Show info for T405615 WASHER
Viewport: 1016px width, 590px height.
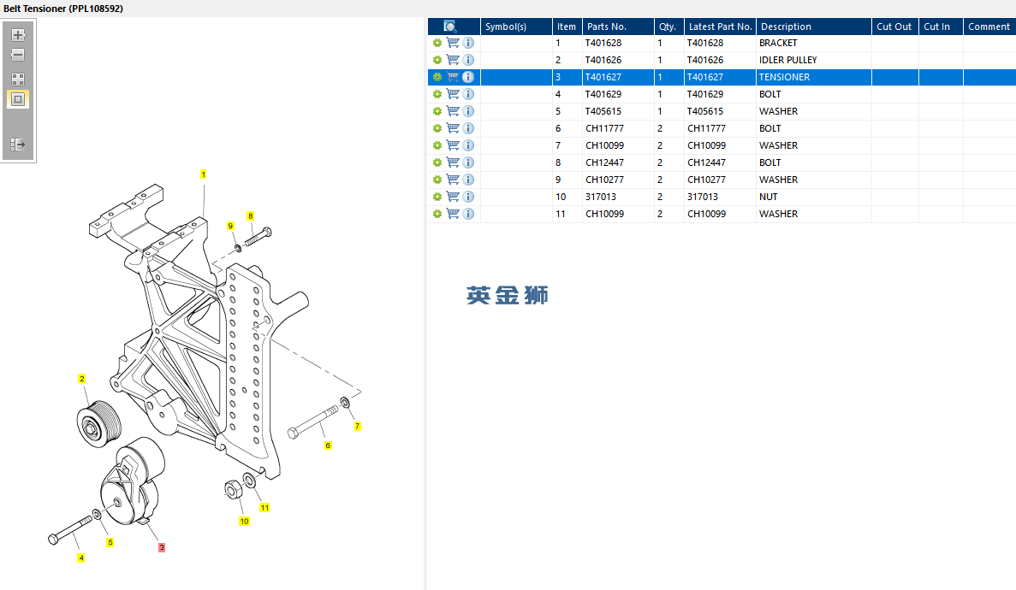tap(468, 111)
